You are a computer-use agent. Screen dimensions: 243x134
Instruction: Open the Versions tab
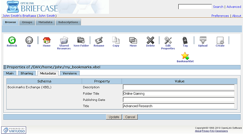pyautogui.click(x=70, y=73)
